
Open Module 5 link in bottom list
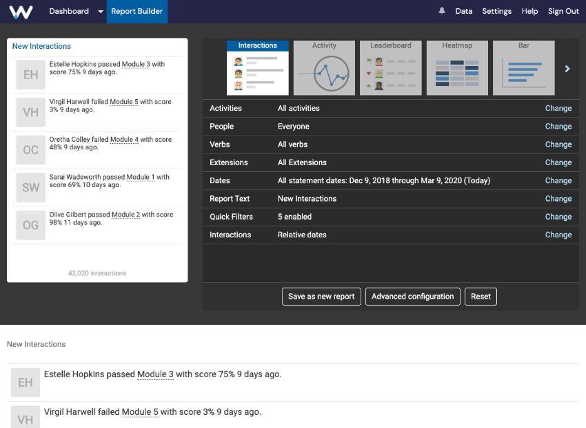(140, 412)
